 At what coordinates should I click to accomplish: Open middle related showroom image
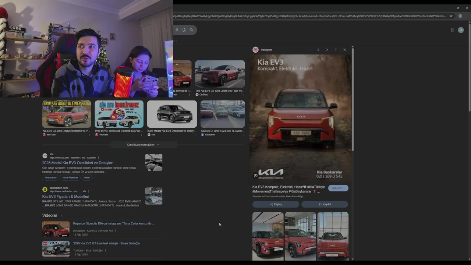pyautogui.click(x=300, y=236)
